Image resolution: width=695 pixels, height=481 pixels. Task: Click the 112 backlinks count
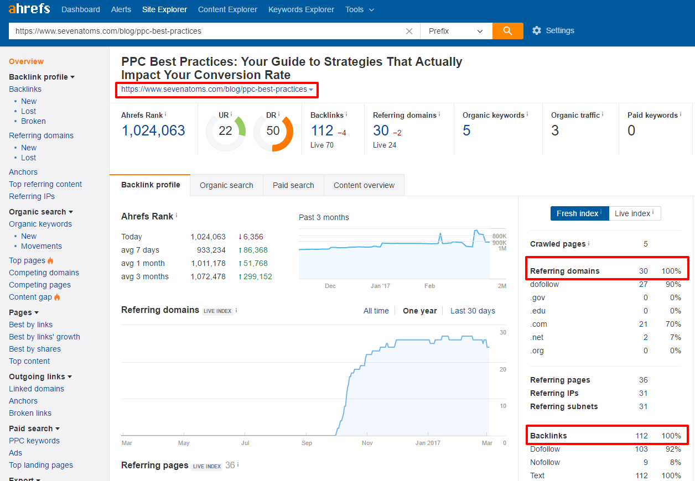coord(322,130)
